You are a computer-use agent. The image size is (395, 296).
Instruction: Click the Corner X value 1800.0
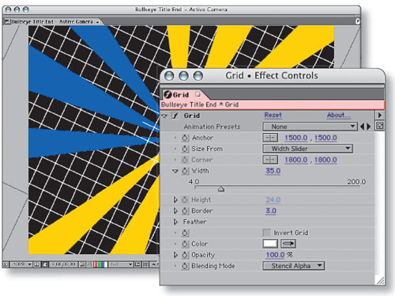(296, 160)
